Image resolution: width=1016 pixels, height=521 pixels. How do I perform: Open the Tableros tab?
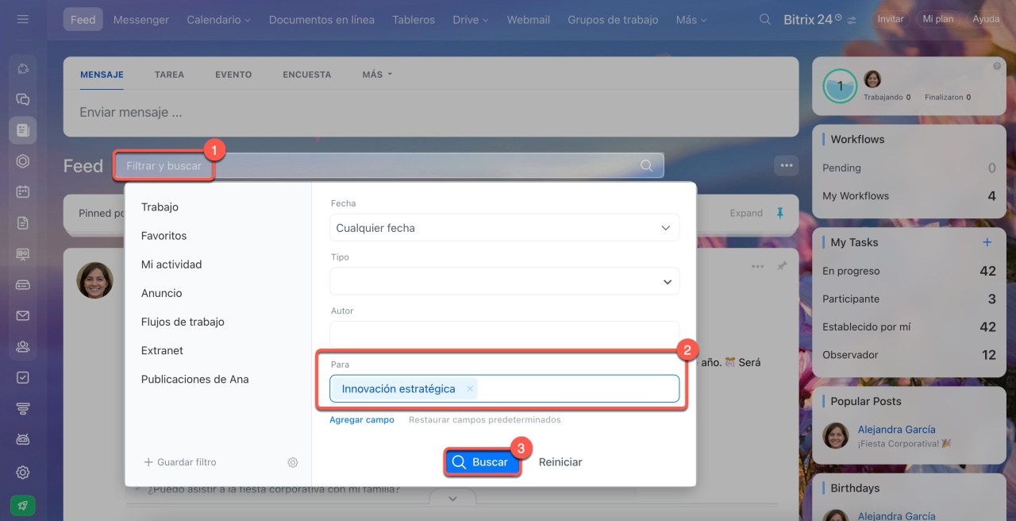point(414,19)
